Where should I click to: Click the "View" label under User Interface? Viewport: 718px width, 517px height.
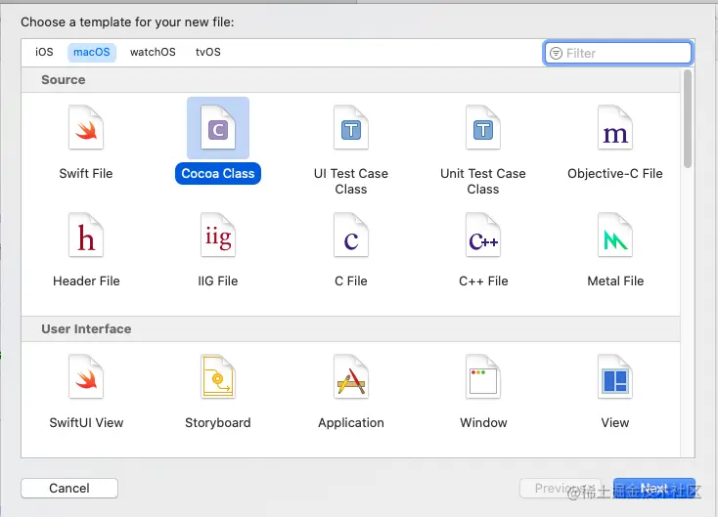point(615,423)
